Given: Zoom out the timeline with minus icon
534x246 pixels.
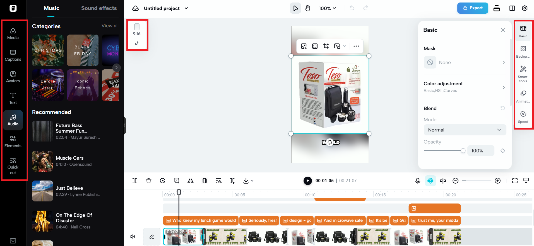Looking at the screenshot, I should [x=455, y=181].
